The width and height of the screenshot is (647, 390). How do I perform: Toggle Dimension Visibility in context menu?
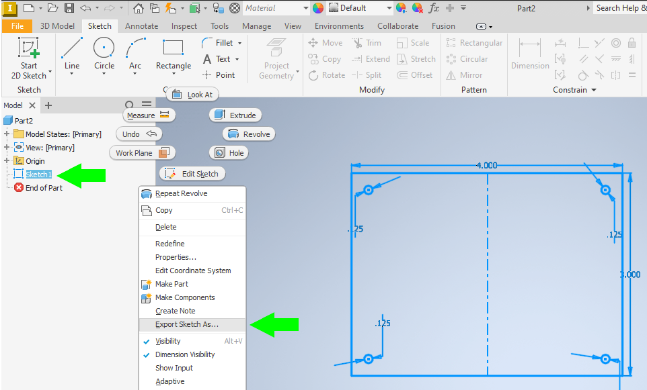185,354
